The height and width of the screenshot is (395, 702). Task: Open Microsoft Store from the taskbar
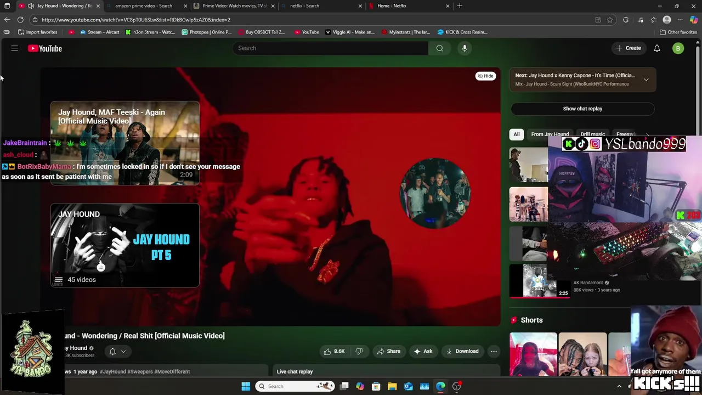(376, 386)
